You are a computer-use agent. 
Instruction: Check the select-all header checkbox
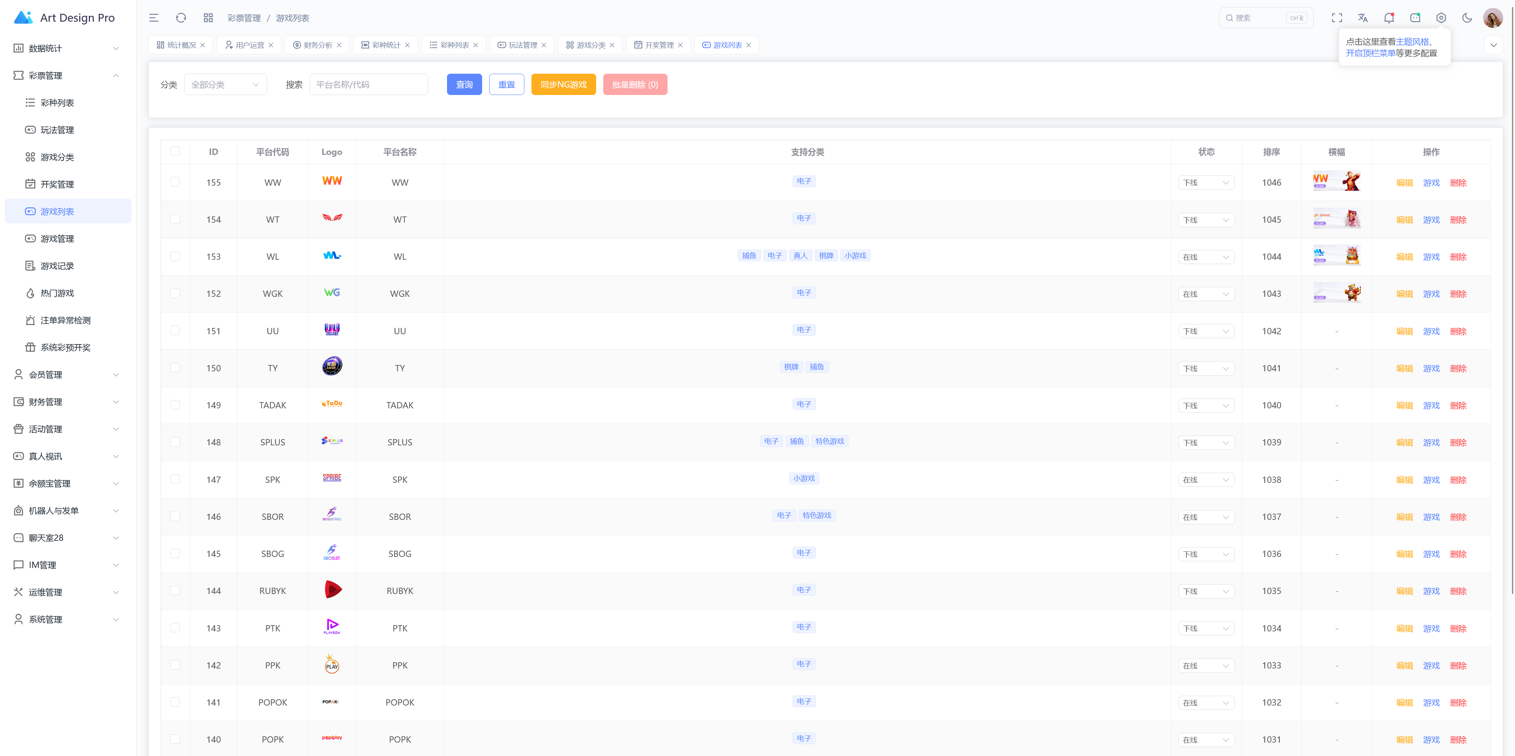point(175,151)
